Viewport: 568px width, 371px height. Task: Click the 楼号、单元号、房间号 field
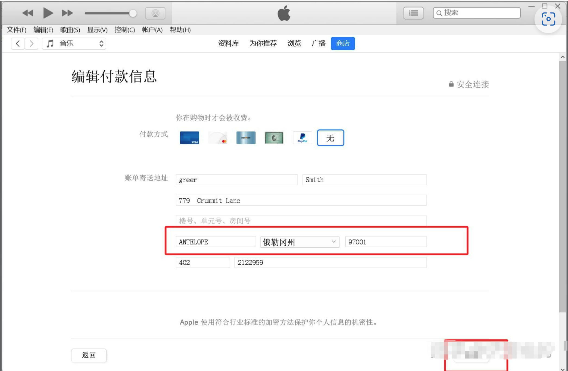click(x=301, y=221)
